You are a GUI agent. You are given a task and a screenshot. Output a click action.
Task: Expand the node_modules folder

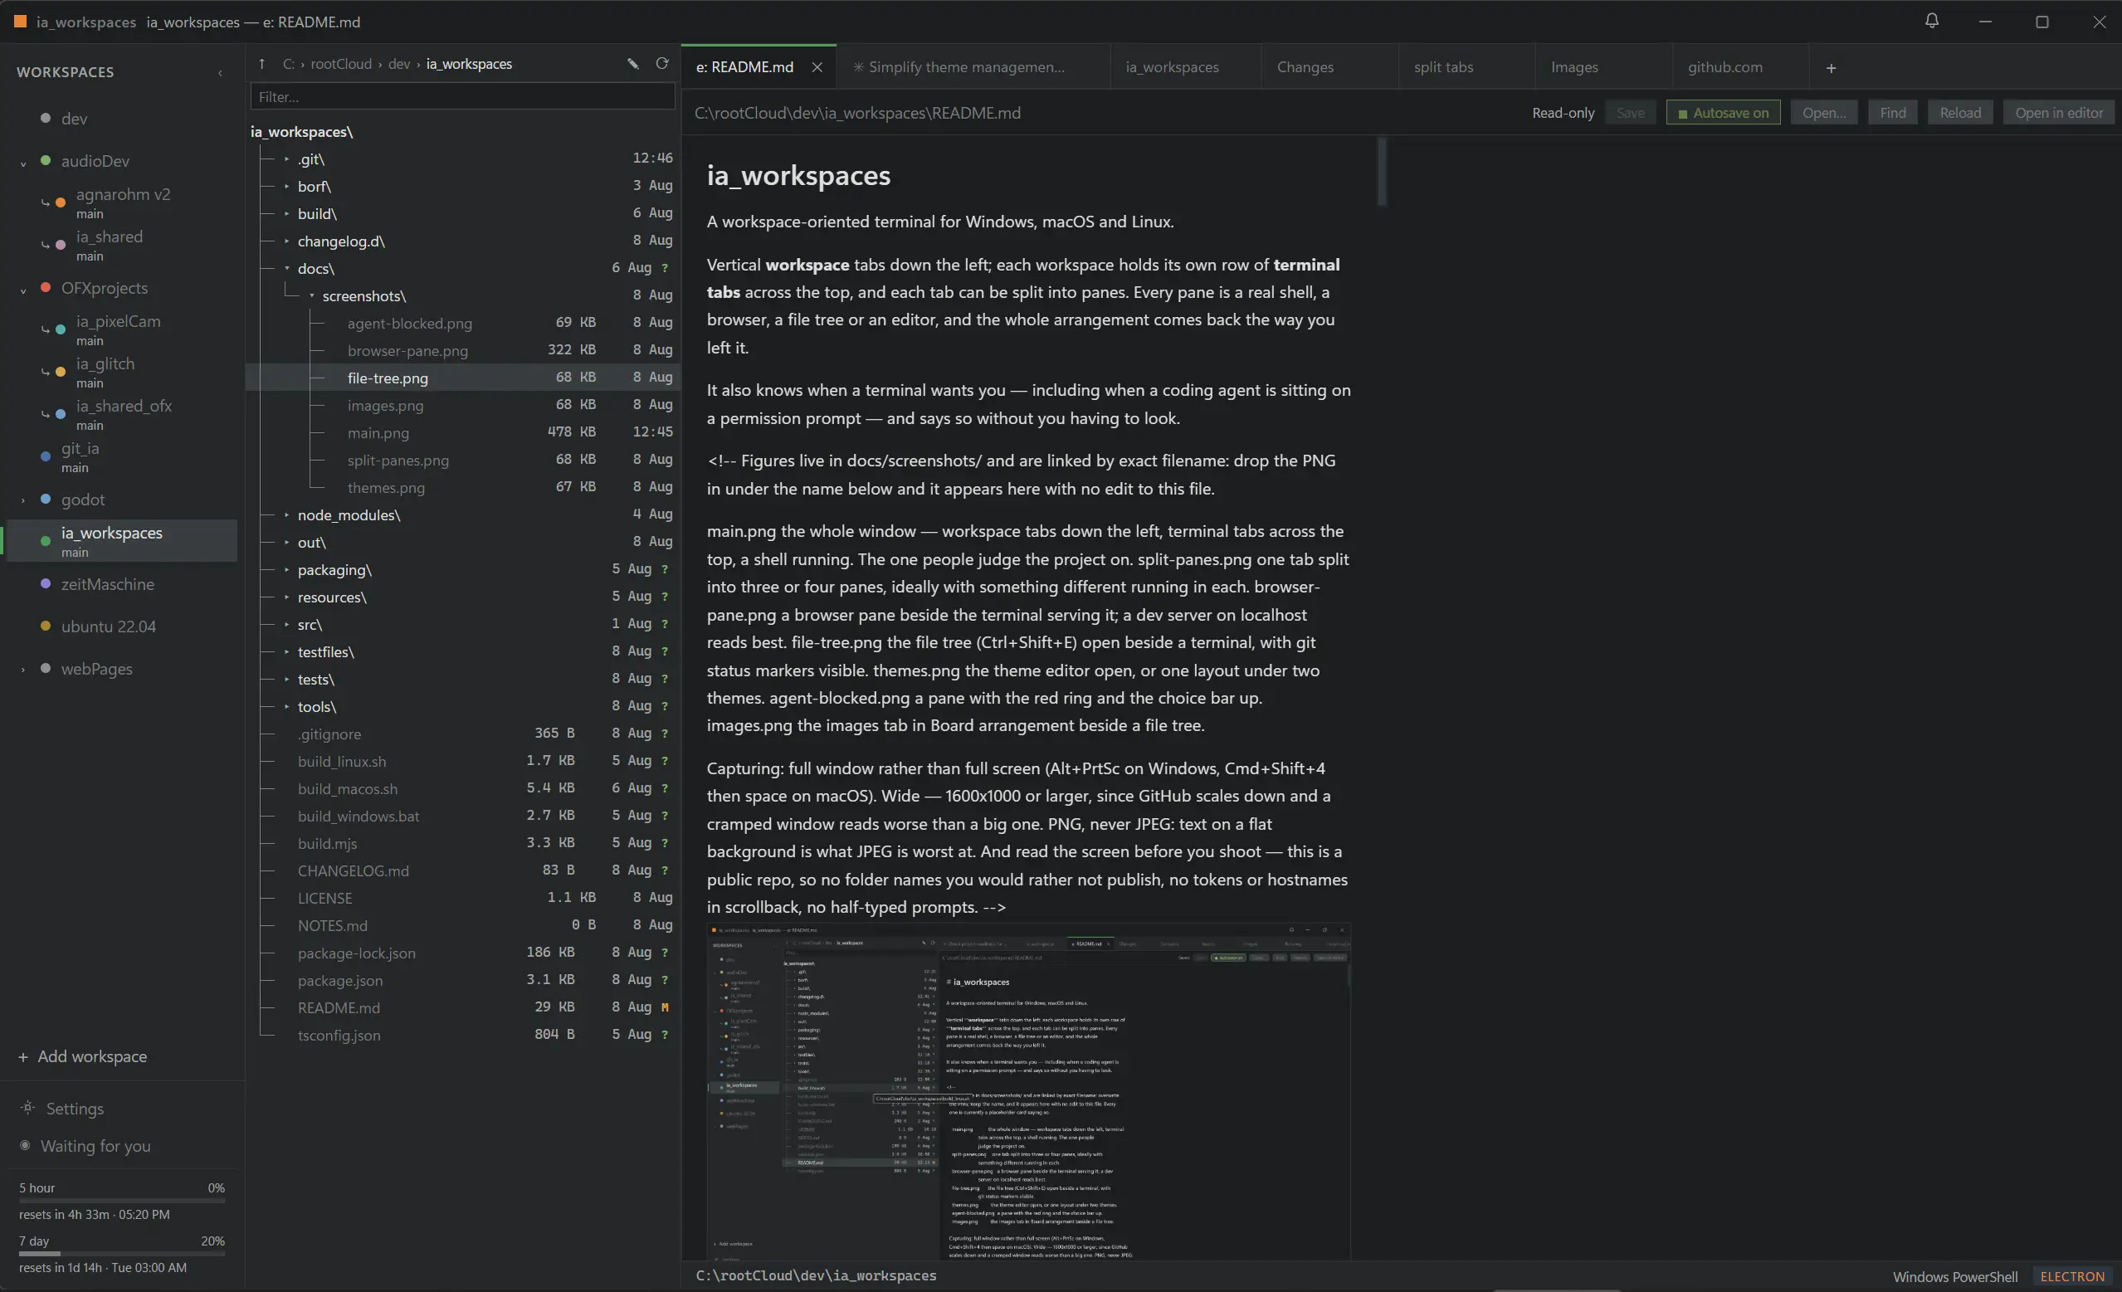[x=287, y=515]
